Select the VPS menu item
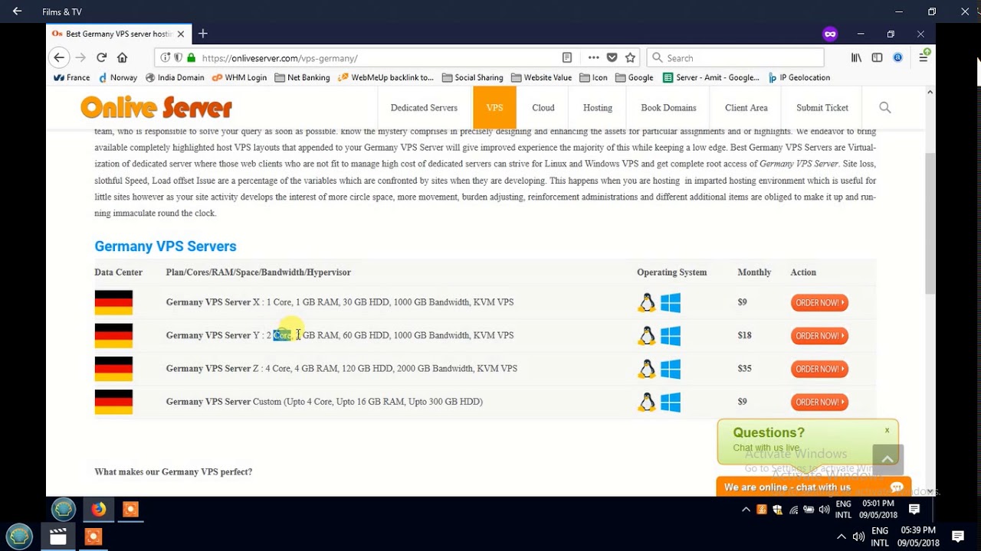 click(x=494, y=108)
